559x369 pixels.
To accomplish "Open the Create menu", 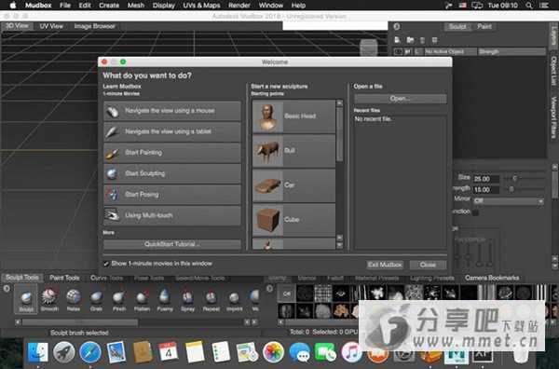I will click(x=109, y=6).
